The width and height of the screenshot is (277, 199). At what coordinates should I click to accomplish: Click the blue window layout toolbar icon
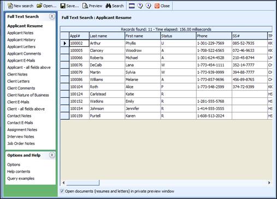(132, 6)
